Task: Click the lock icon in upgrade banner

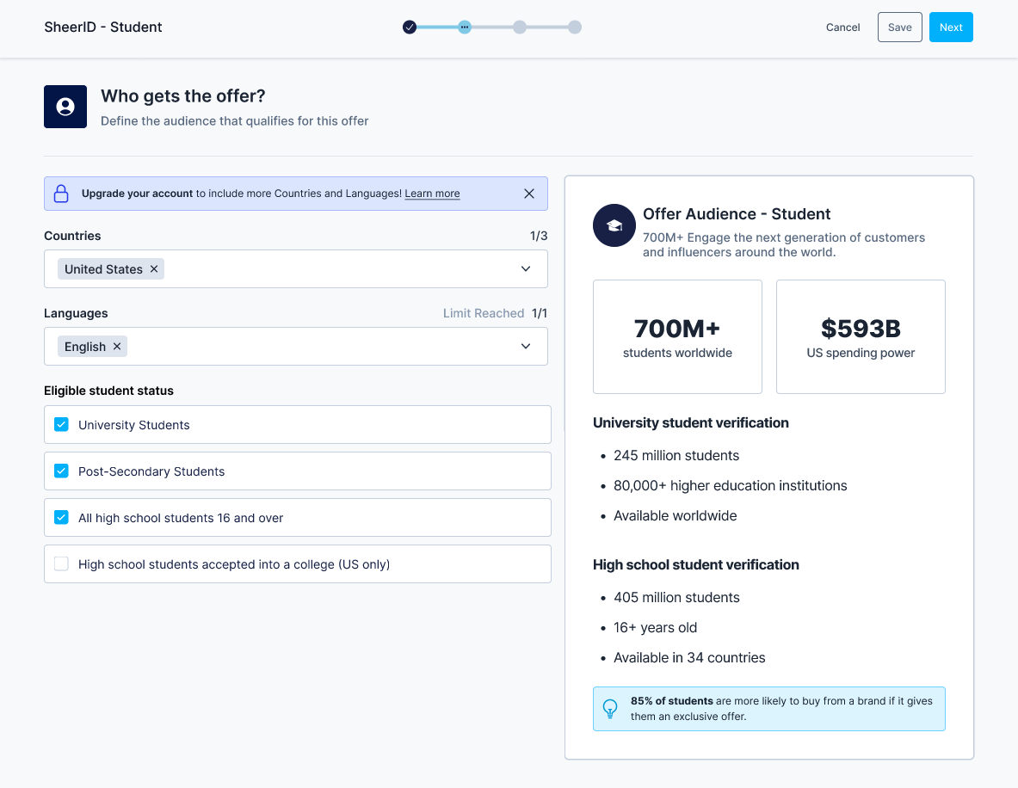Action: (x=61, y=194)
